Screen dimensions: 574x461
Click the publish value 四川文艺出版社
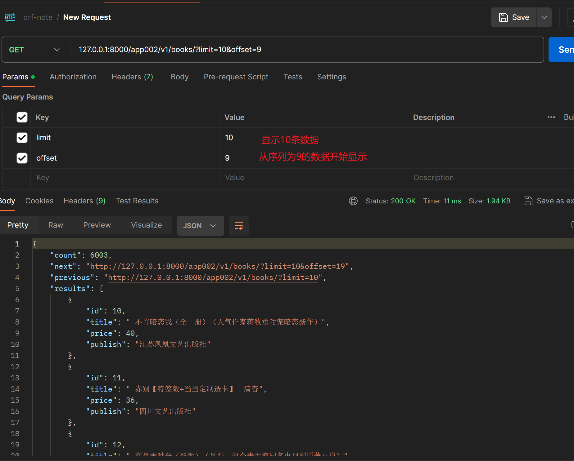click(165, 411)
